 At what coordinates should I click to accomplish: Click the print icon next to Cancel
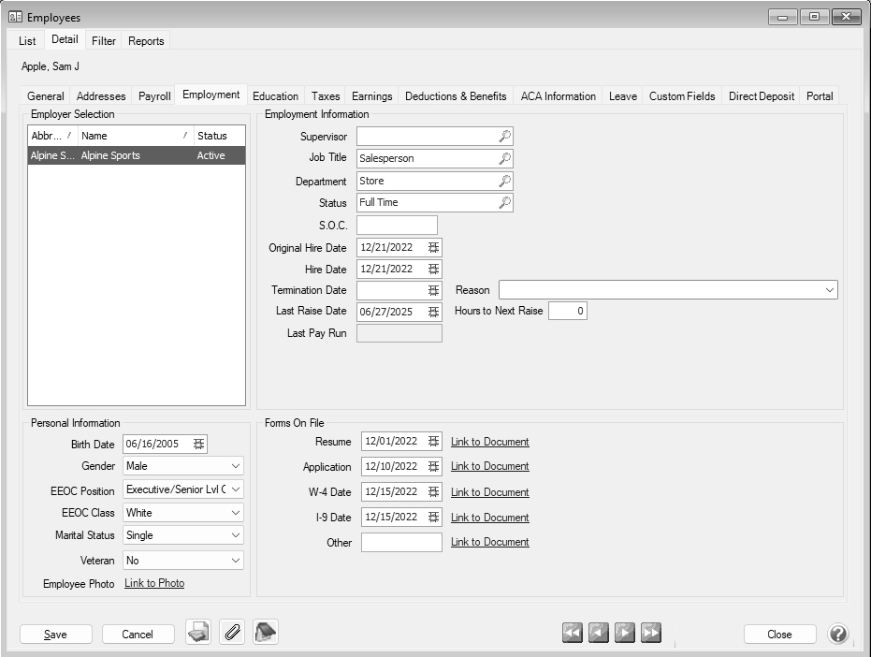(x=197, y=634)
